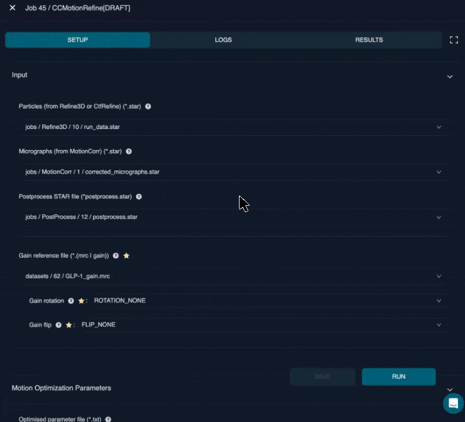Switch to the RESULTS tab
Screen dimensions: 465x422
click(369, 40)
